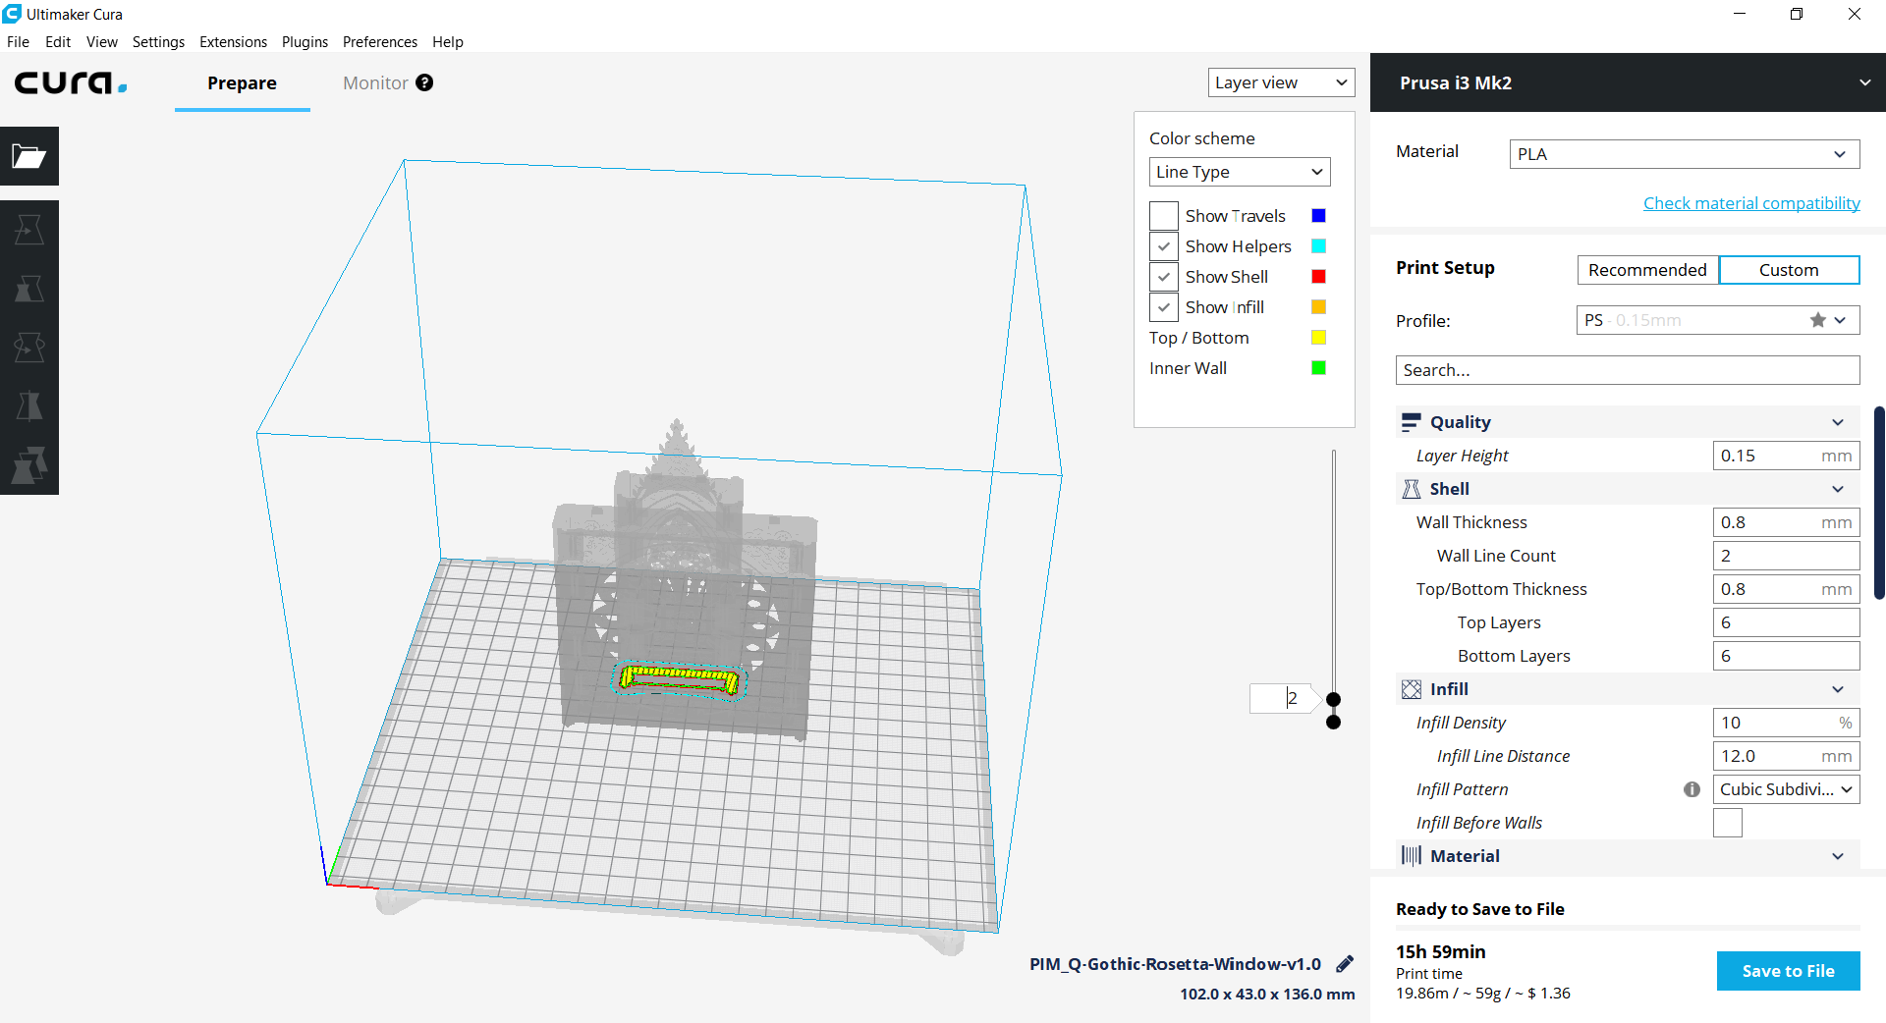Click the Infill section icon
Screen dimensions: 1886x1023
1412,688
